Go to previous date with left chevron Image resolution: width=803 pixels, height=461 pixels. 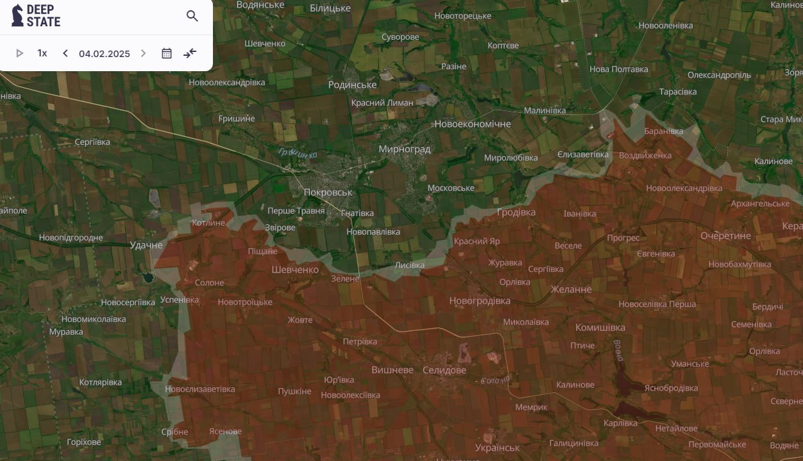(x=65, y=53)
